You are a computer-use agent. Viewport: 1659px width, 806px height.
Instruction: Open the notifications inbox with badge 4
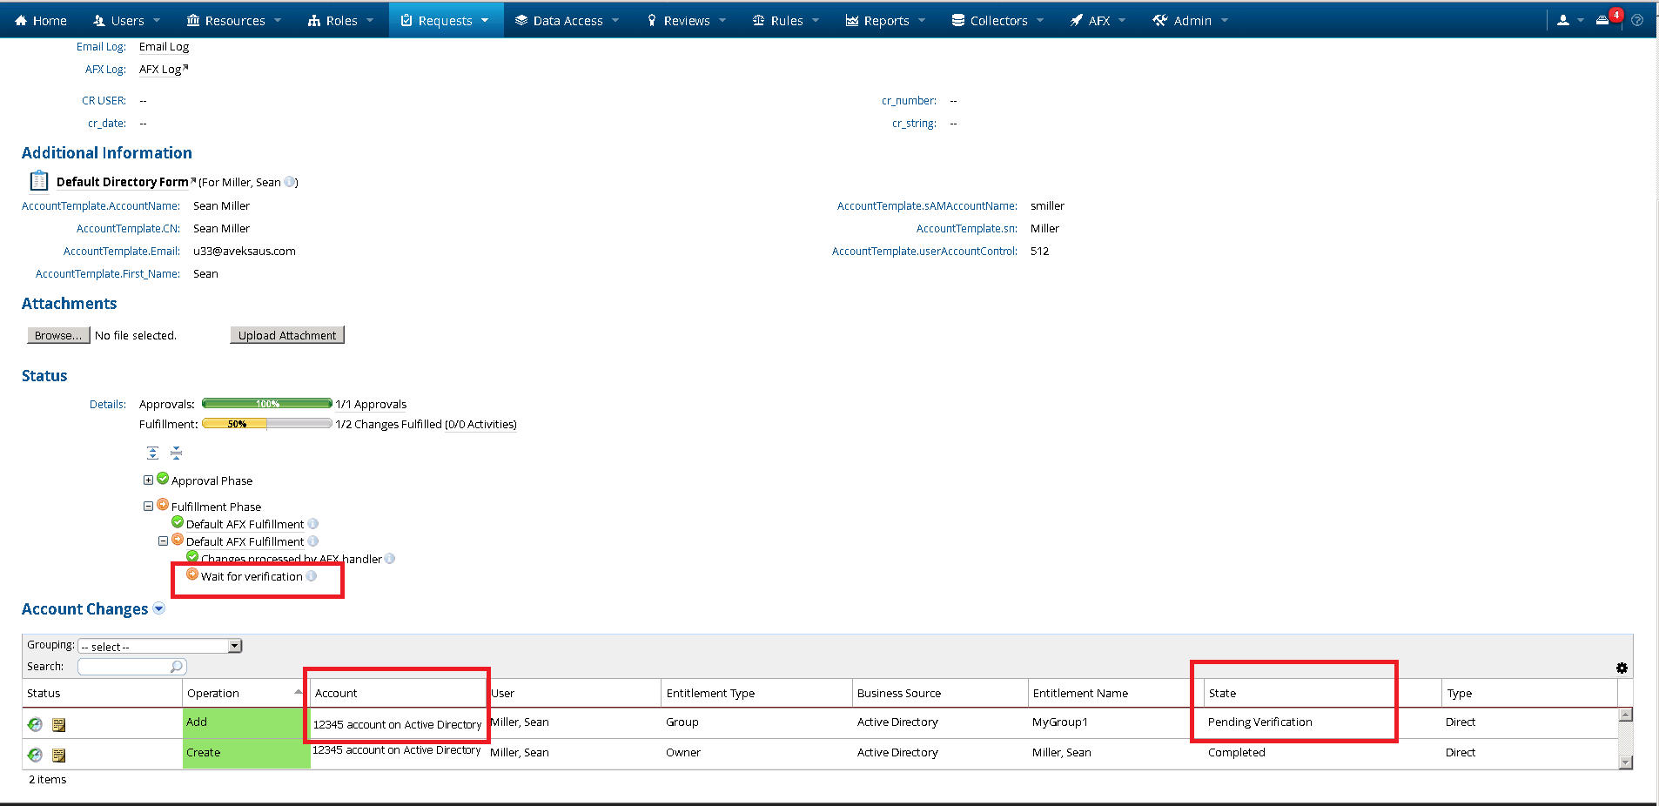pos(1603,20)
